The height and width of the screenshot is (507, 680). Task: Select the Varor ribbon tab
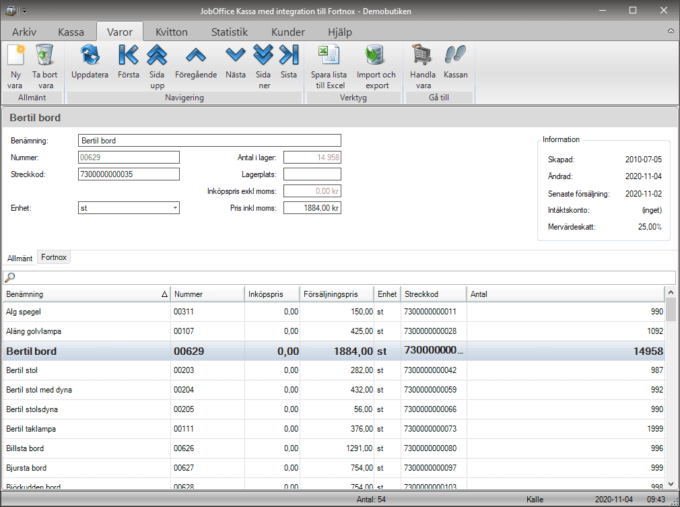coord(120,32)
